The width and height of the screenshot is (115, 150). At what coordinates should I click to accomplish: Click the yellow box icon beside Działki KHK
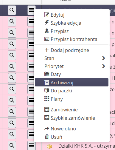pyautogui.click(x=49, y=146)
